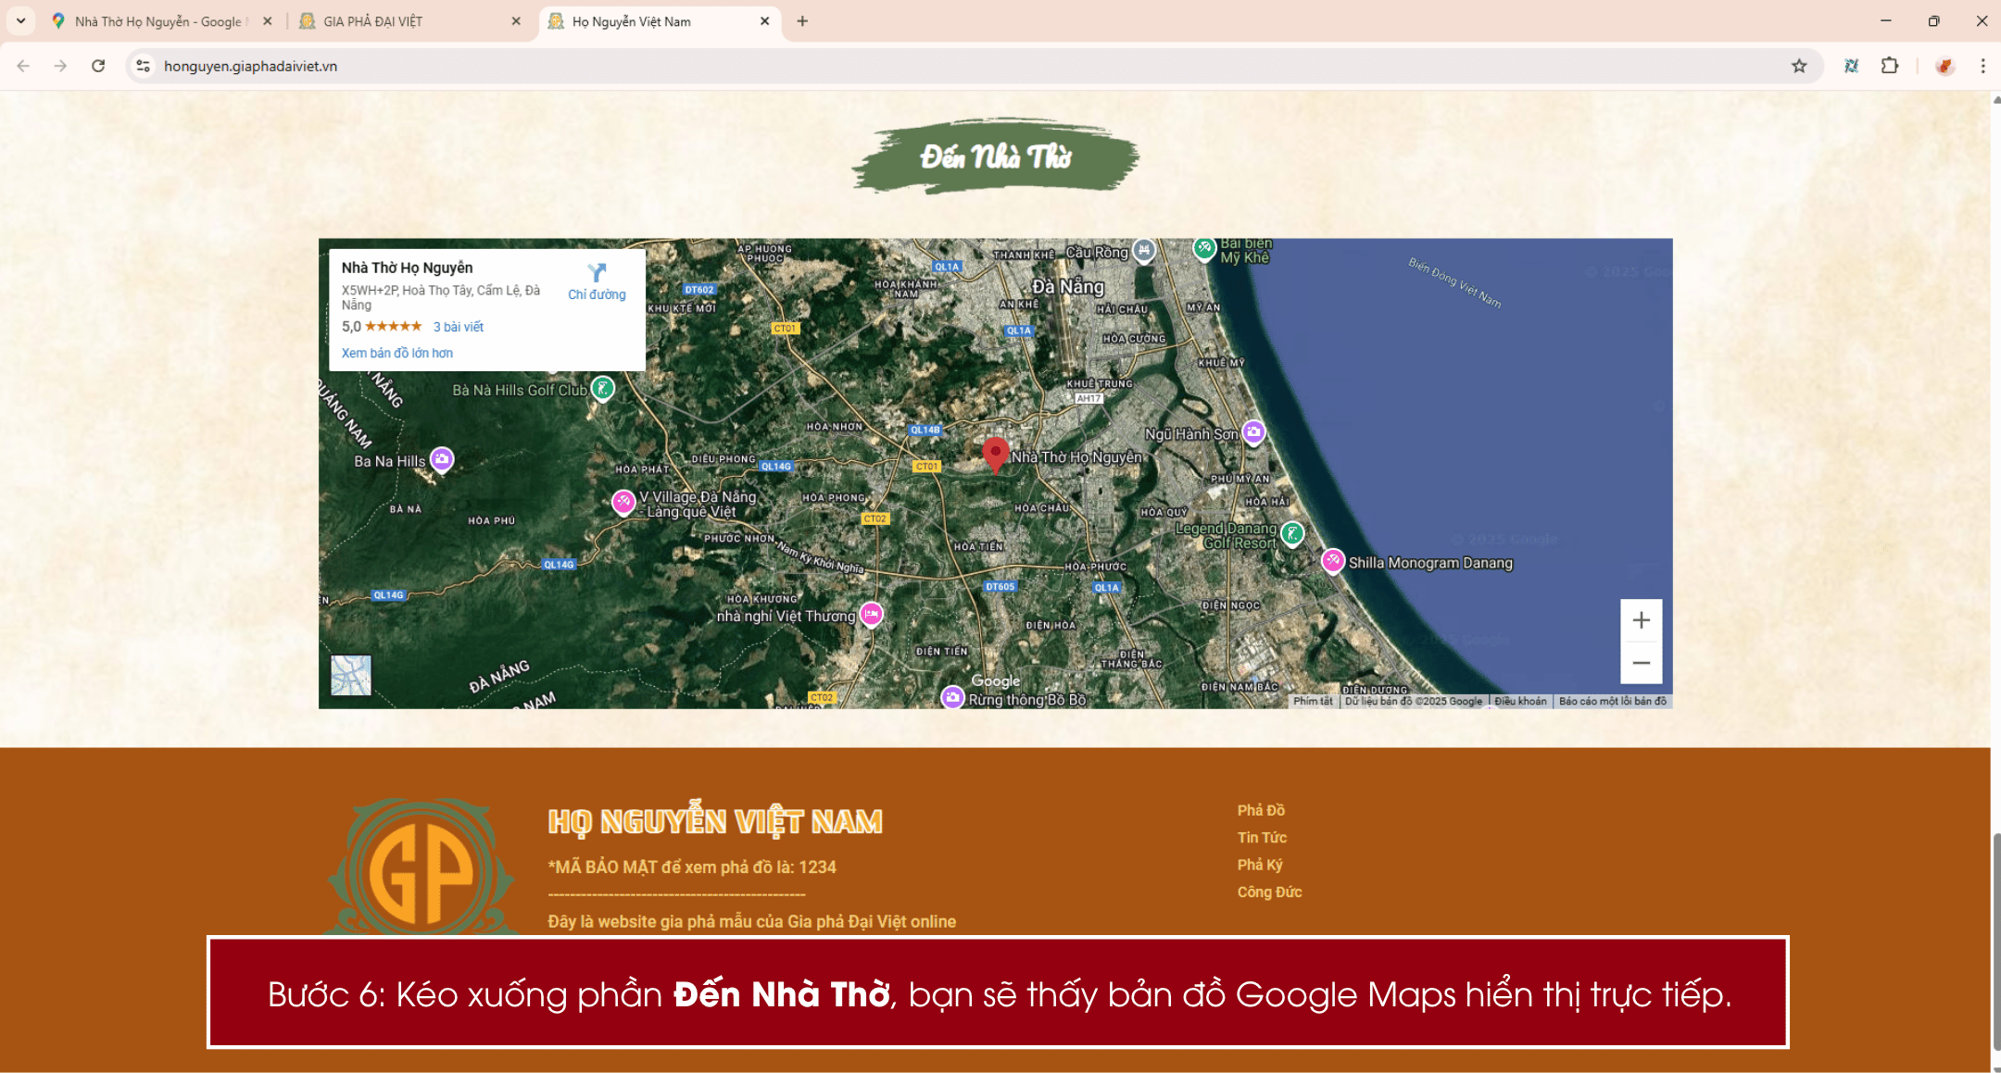Viewport: 2001px width, 1073px height.
Task: Open the tab search chevron
Action: click(x=20, y=20)
